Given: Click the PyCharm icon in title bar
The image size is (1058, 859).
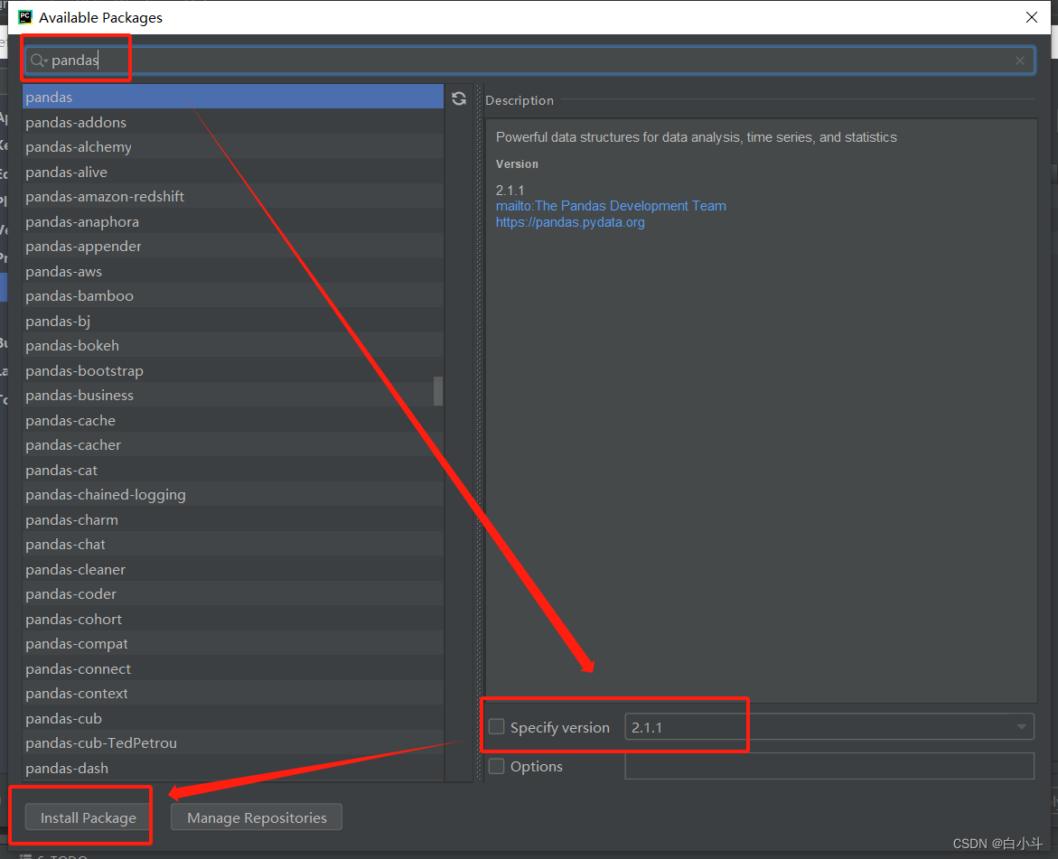Looking at the screenshot, I should pos(25,17).
